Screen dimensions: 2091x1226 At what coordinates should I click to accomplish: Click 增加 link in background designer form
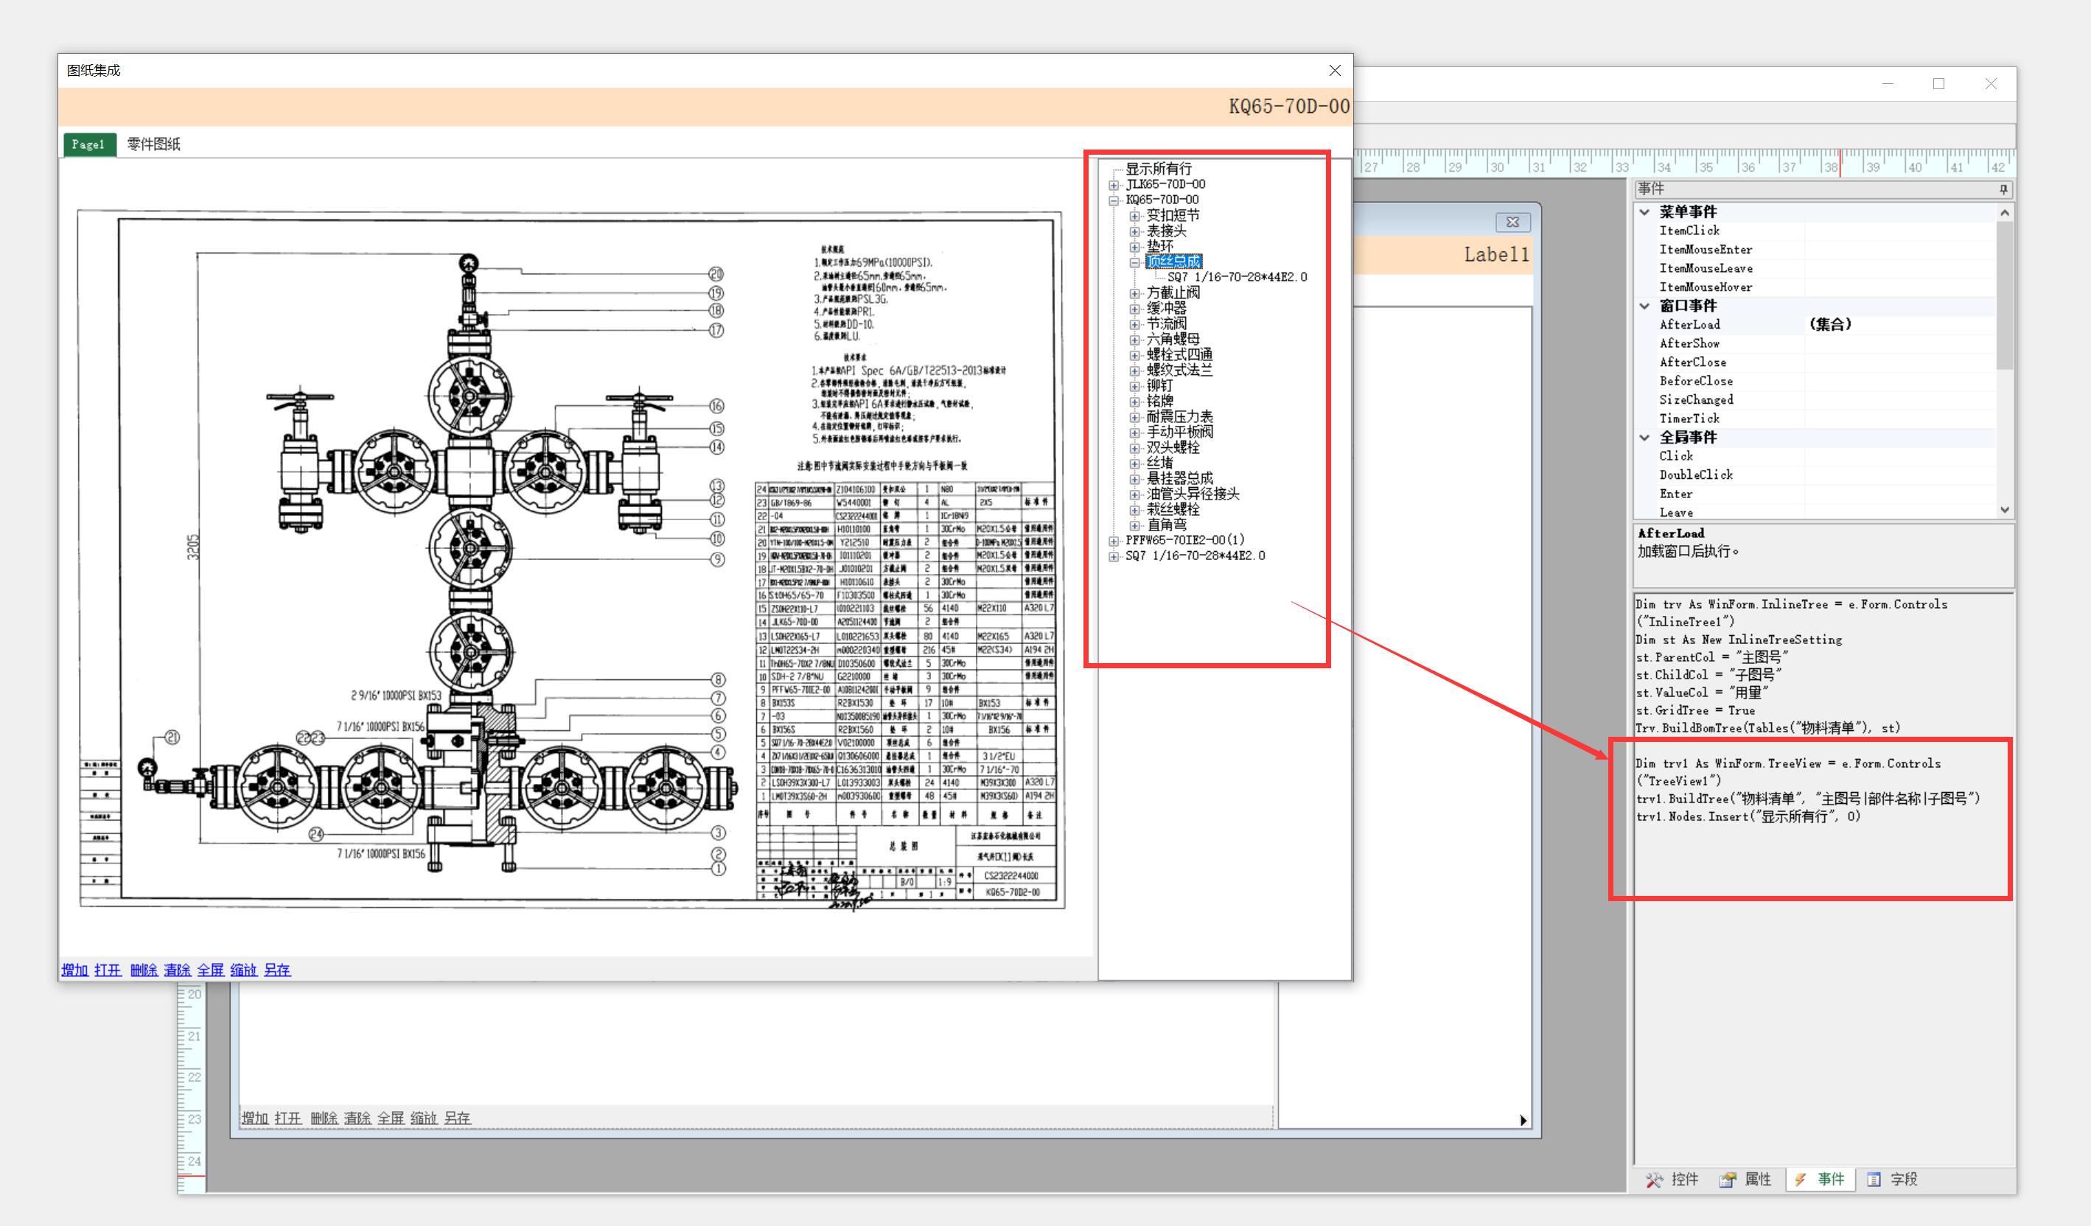point(255,1118)
